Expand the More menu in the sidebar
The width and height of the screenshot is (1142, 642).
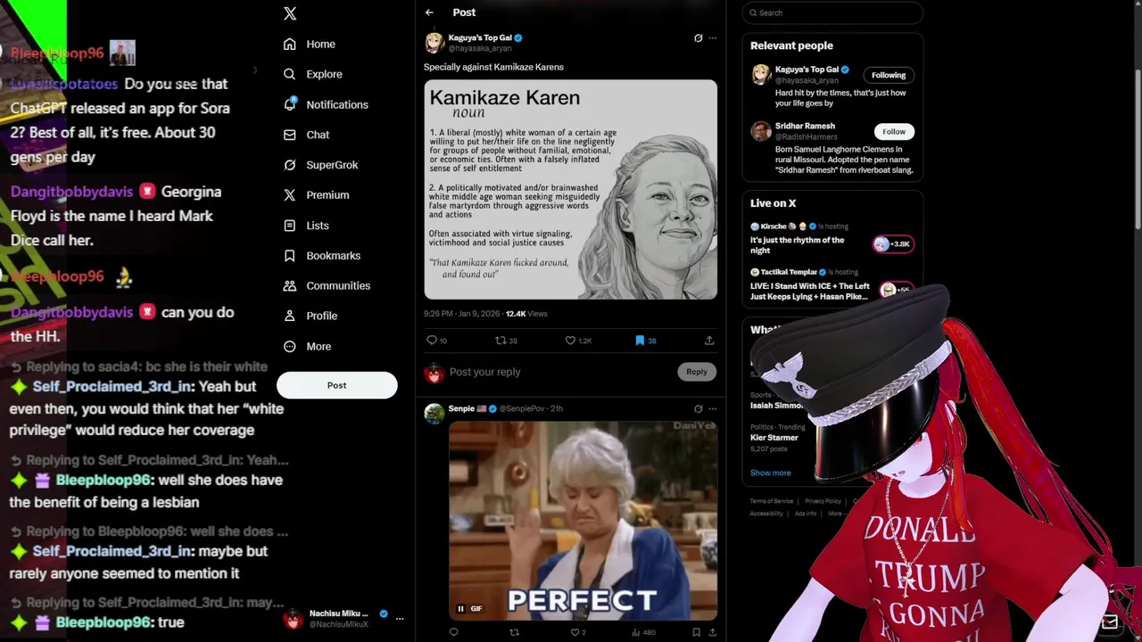click(319, 346)
